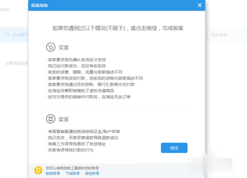Image resolution: width=247 pixels, height=178 pixels.
Task: Open the 锁定账号 link
Action: coord(53,174)
